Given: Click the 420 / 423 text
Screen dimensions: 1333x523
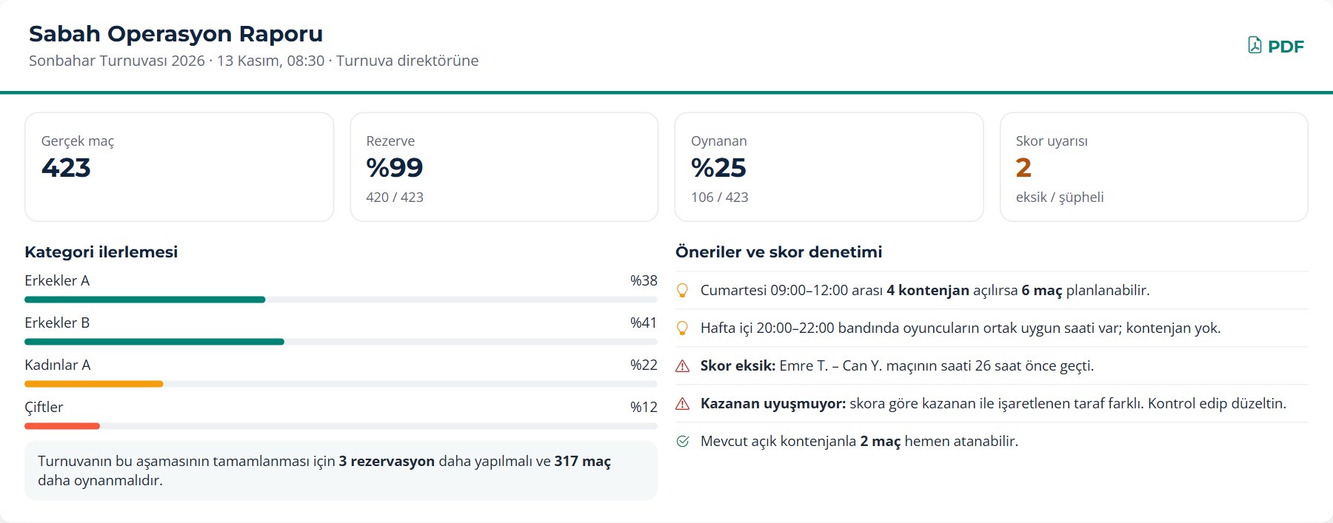Looking at the screenshot, I should 395,198.
